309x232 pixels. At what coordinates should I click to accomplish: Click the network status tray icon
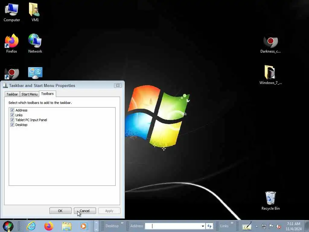point(264,226)
